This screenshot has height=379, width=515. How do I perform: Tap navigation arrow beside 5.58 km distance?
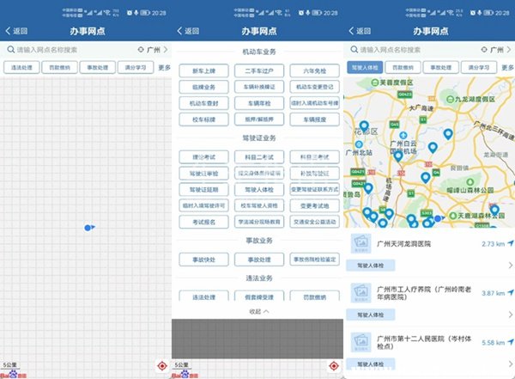(509, 342)
